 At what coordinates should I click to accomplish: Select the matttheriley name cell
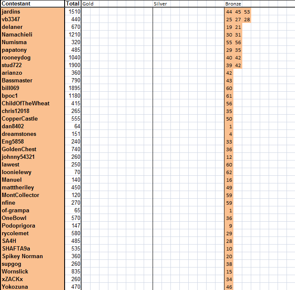click(x=33, y=187)
